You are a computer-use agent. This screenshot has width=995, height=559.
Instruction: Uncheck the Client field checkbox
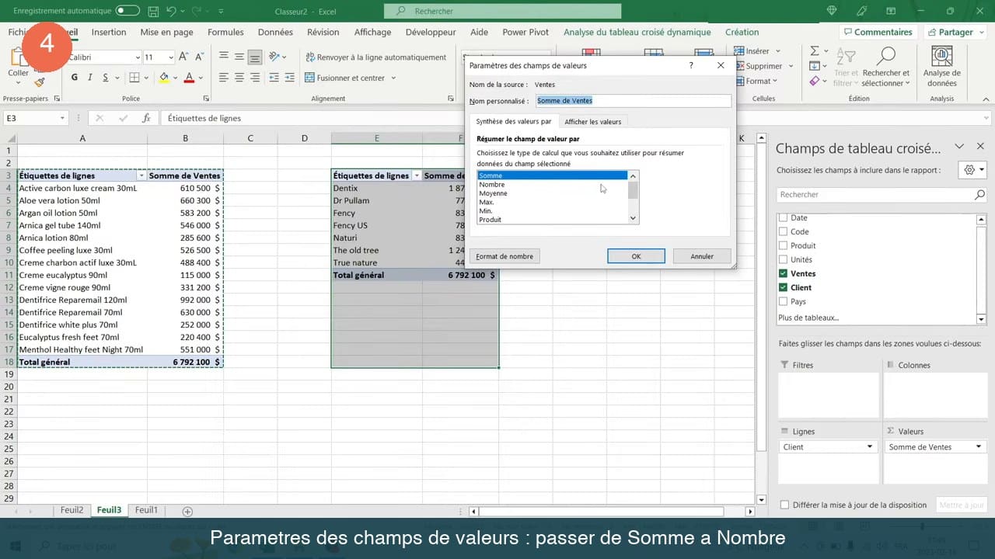coord(783,288)
